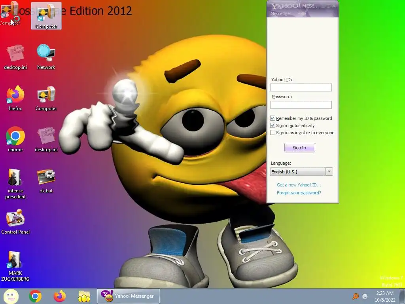Select the intense presedent desktop icon
The height and width of the screenshot is (304, 405).
tap(15, 184)
